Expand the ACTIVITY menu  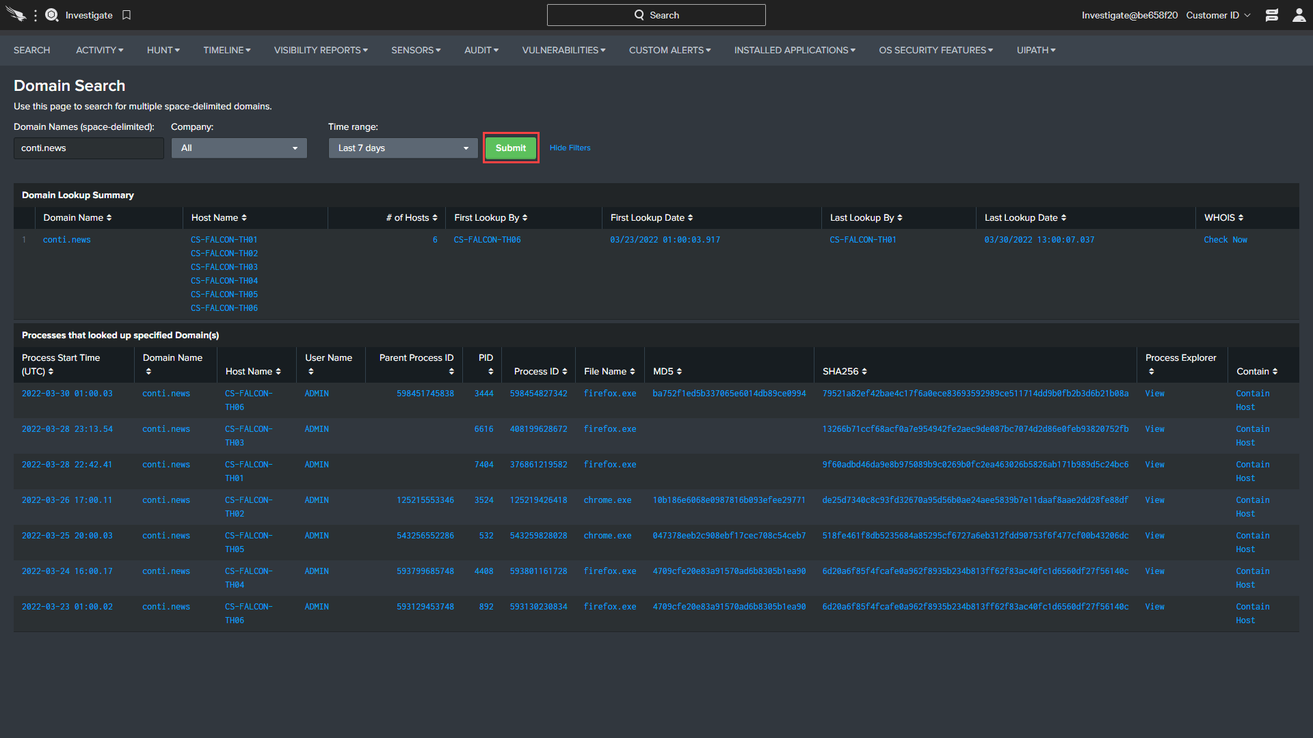tap(100, 50)
